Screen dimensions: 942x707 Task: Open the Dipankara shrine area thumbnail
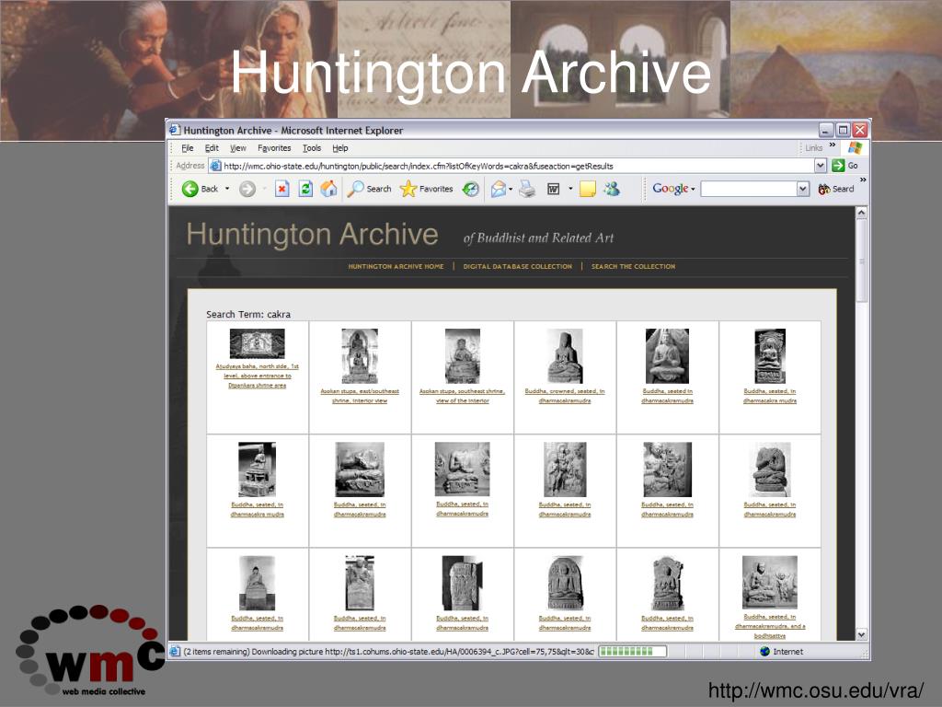(258, 343)
